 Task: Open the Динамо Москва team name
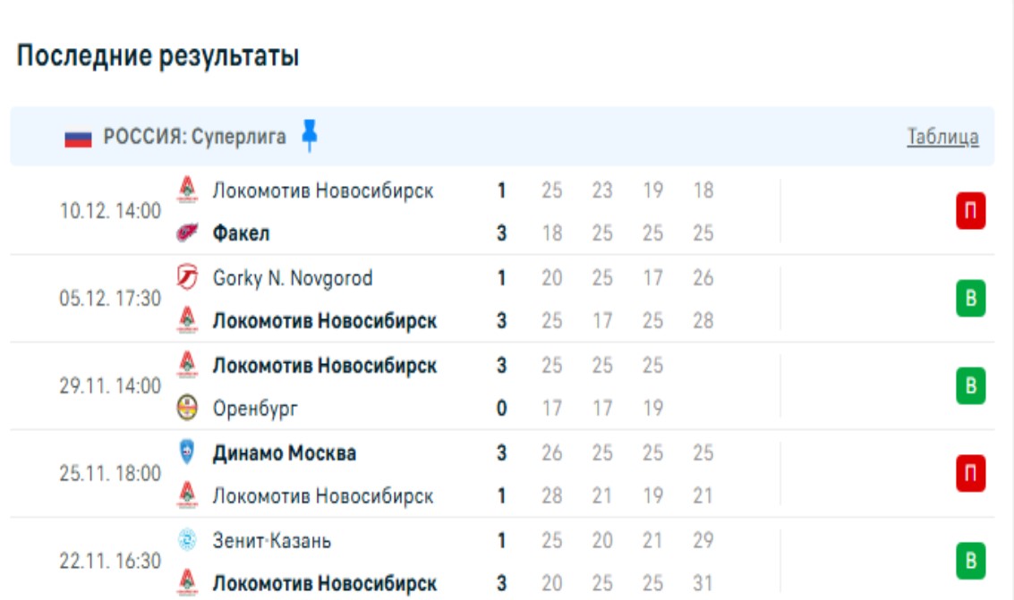[x=284, y=453]
